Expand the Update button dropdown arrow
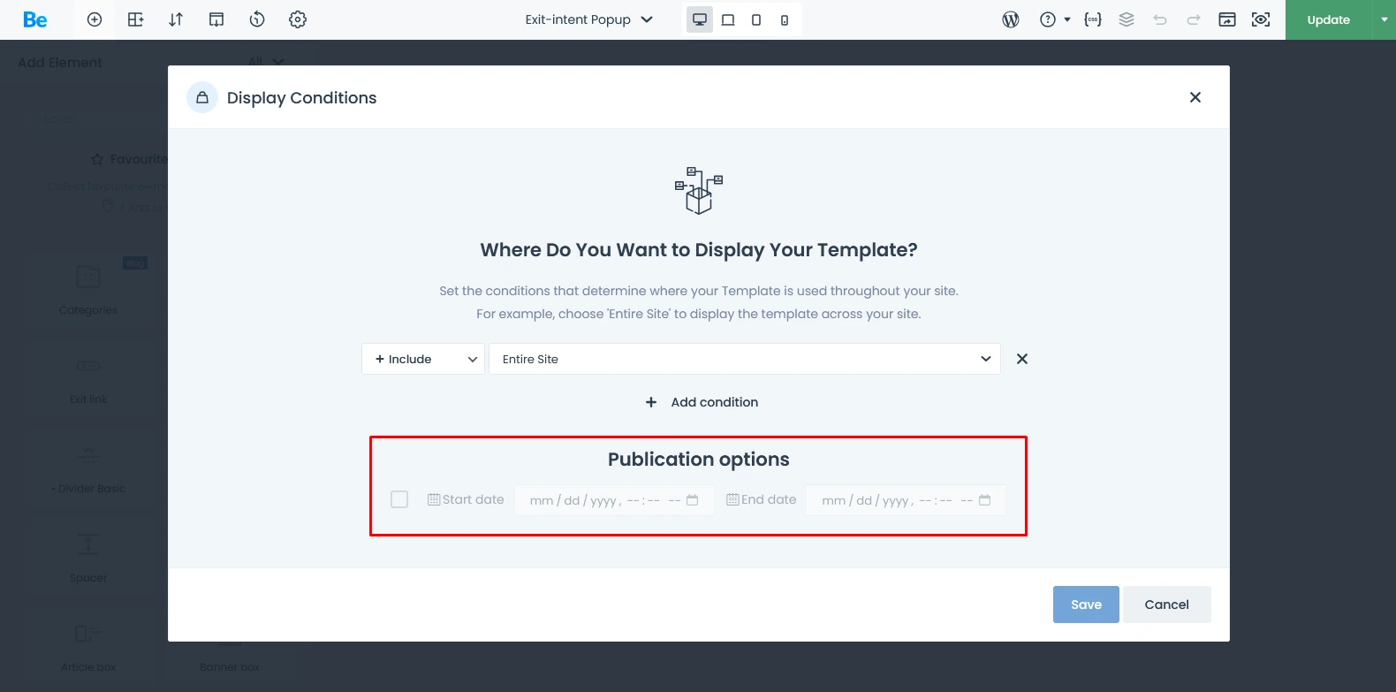1396x692 pixels. pos(1384,19)
